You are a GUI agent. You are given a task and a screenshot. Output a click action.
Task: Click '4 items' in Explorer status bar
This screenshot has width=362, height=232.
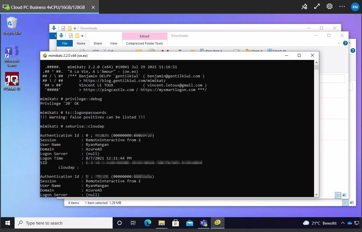(x=73, y=203)
